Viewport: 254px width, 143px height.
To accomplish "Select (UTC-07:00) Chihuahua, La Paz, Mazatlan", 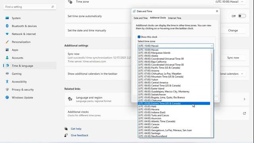I will [x=174, y=73].
